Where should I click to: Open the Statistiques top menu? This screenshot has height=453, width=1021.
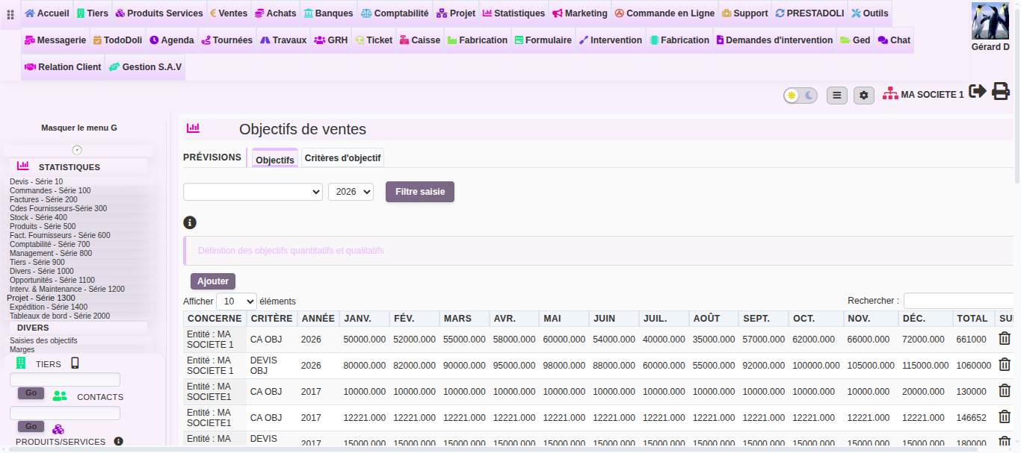(x=513, y=13)
